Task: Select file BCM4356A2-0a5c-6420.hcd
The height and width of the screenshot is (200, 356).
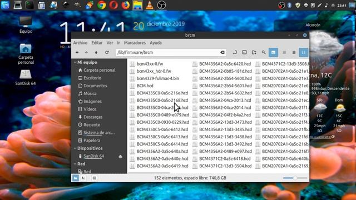Action: point(225,64)
